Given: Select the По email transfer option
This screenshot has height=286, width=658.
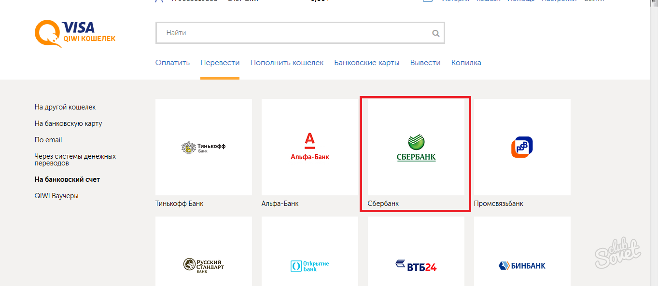Looking at the screenshot, I should [x=48, y=140].
